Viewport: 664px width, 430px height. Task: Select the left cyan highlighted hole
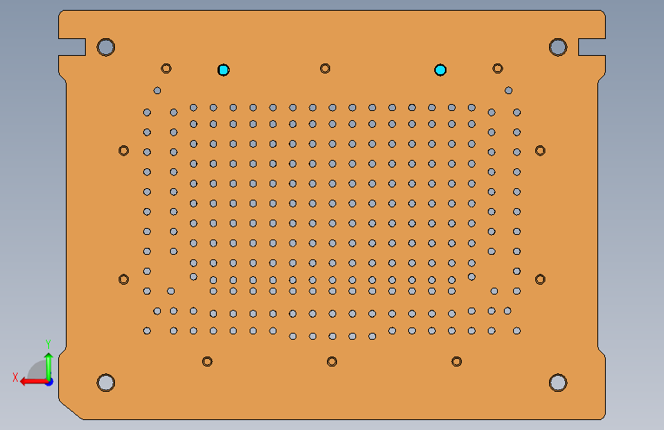[224, 70]
